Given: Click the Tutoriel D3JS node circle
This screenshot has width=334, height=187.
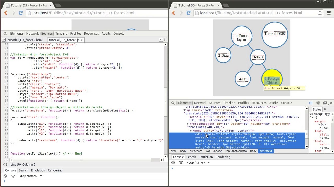Looking at the screenshot, I should point(275,35).
